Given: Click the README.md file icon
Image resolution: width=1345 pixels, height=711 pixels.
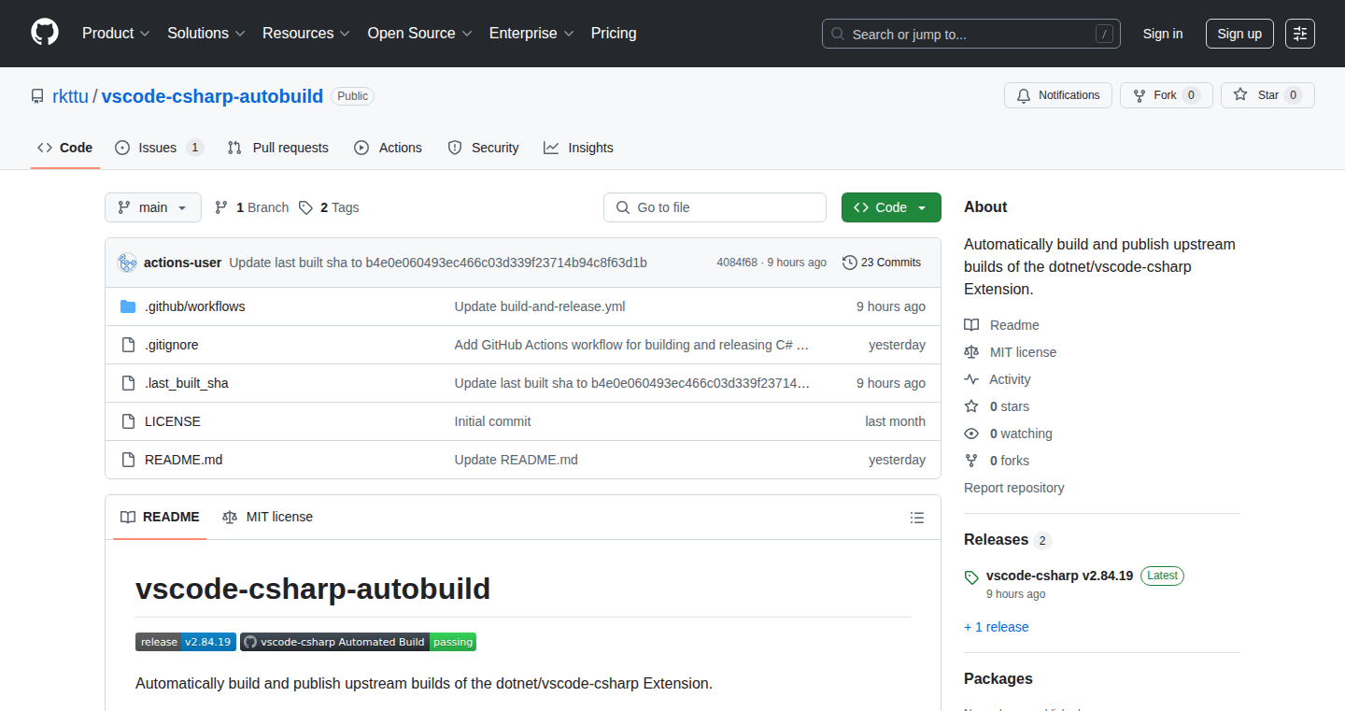Looking at the screenshot, I should click(x=128, y=460).
